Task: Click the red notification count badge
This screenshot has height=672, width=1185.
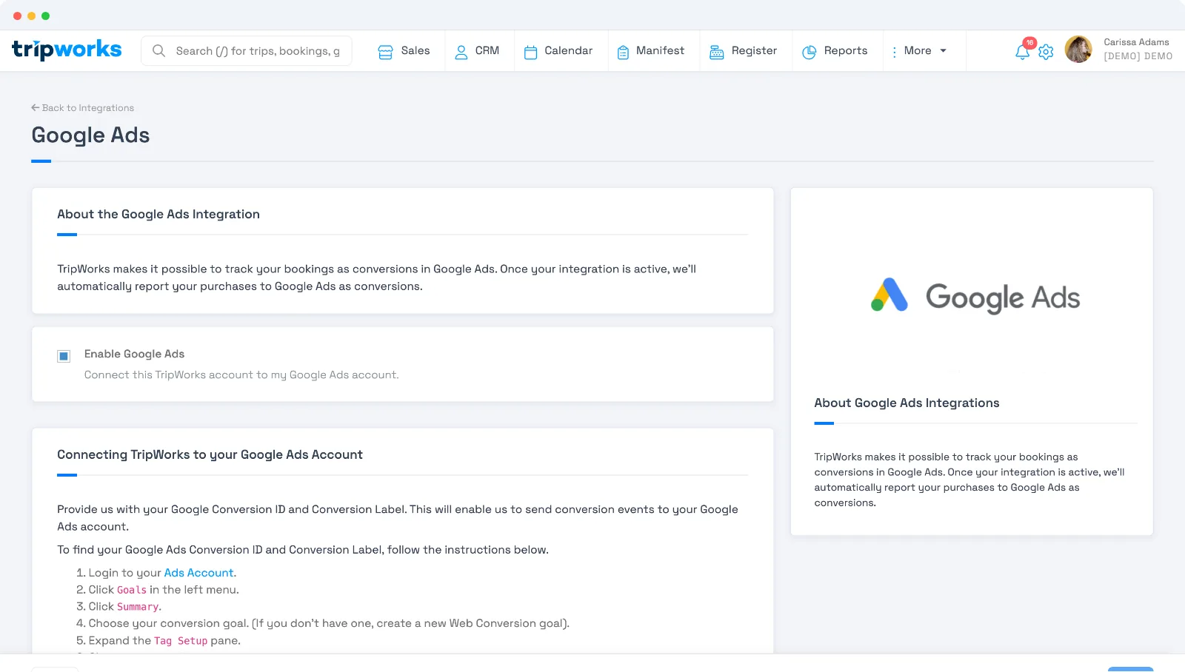Action: pos(1029,43)
